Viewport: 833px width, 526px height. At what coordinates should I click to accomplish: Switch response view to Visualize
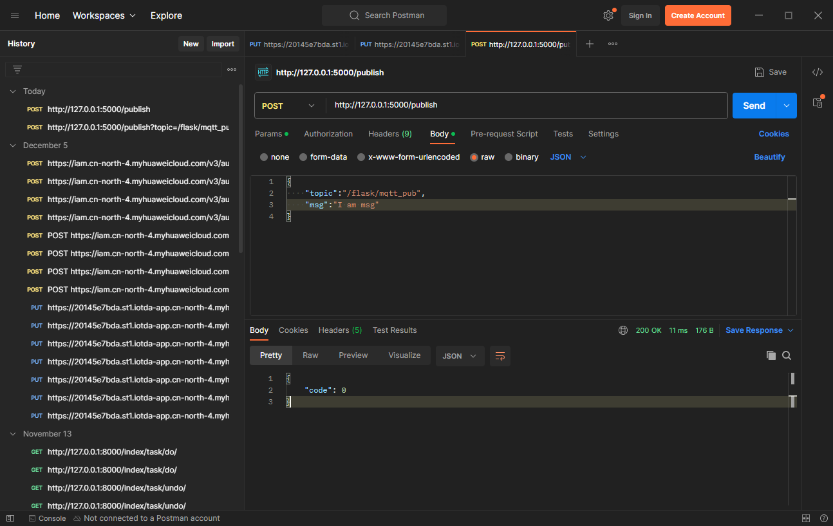pos(404,355)
